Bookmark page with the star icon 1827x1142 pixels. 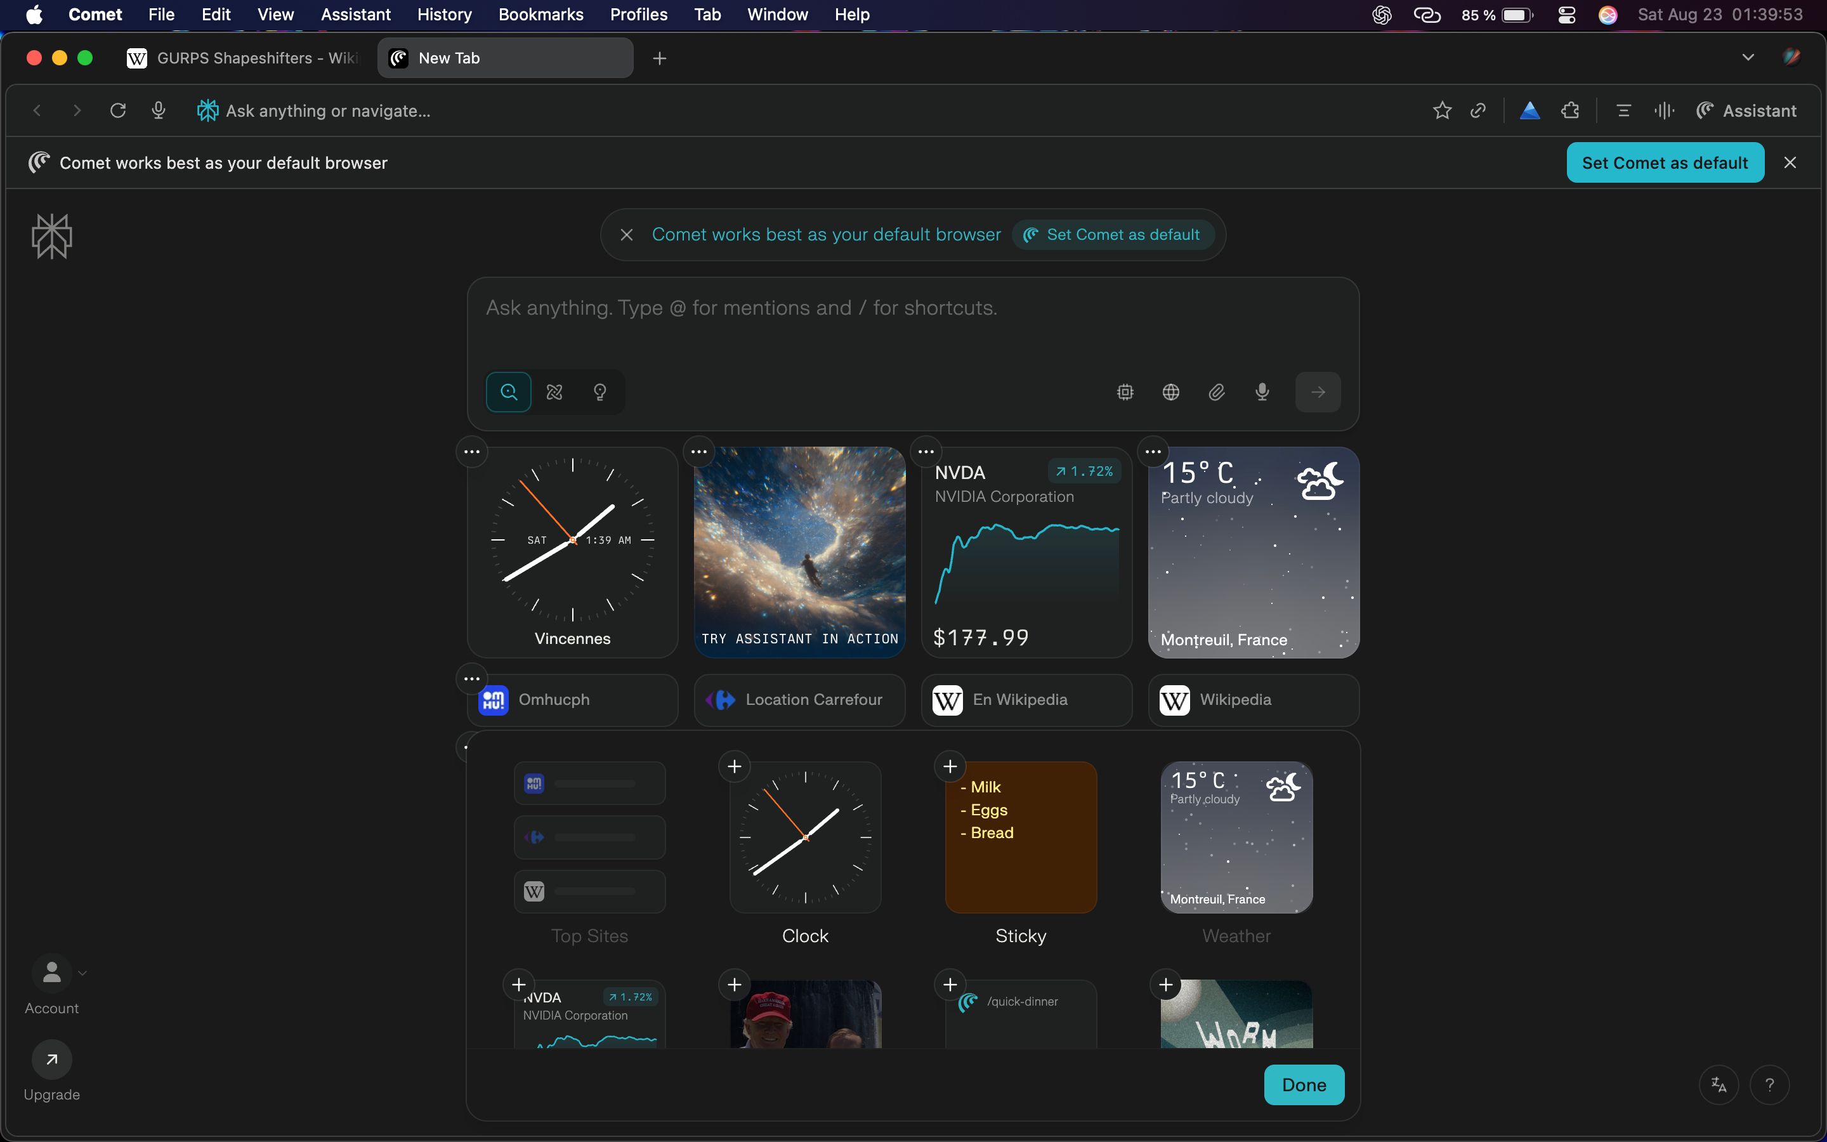[x=1442, y=111]
